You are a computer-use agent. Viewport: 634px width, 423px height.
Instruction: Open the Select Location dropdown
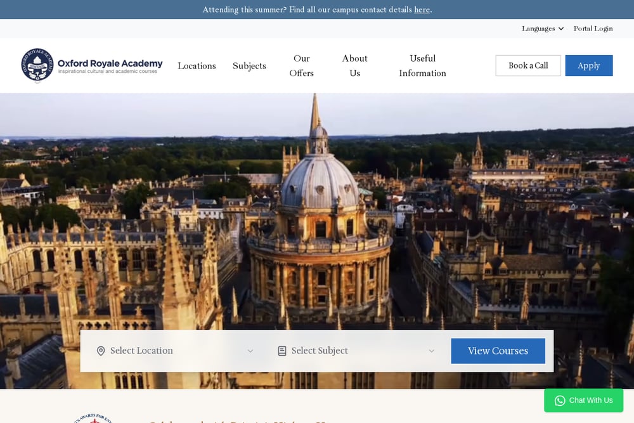coord(176,351)
